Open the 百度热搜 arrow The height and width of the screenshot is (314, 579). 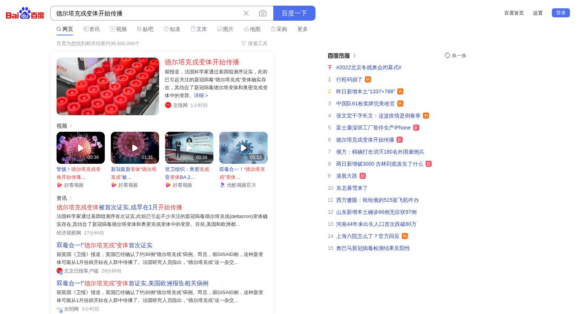click(354, 56)
